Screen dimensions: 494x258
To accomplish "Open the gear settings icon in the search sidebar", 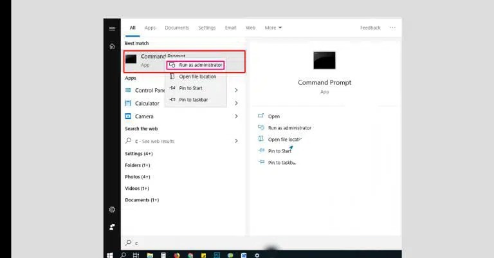I will [112, 210].
